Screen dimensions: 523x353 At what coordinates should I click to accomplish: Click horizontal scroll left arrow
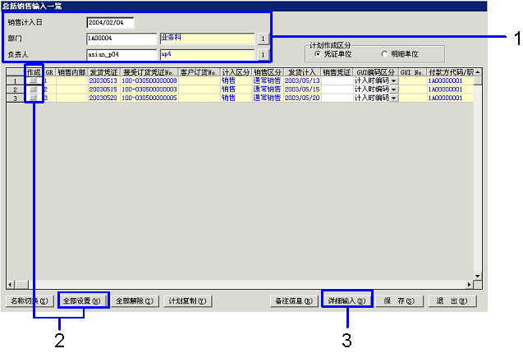coord(11,285)
